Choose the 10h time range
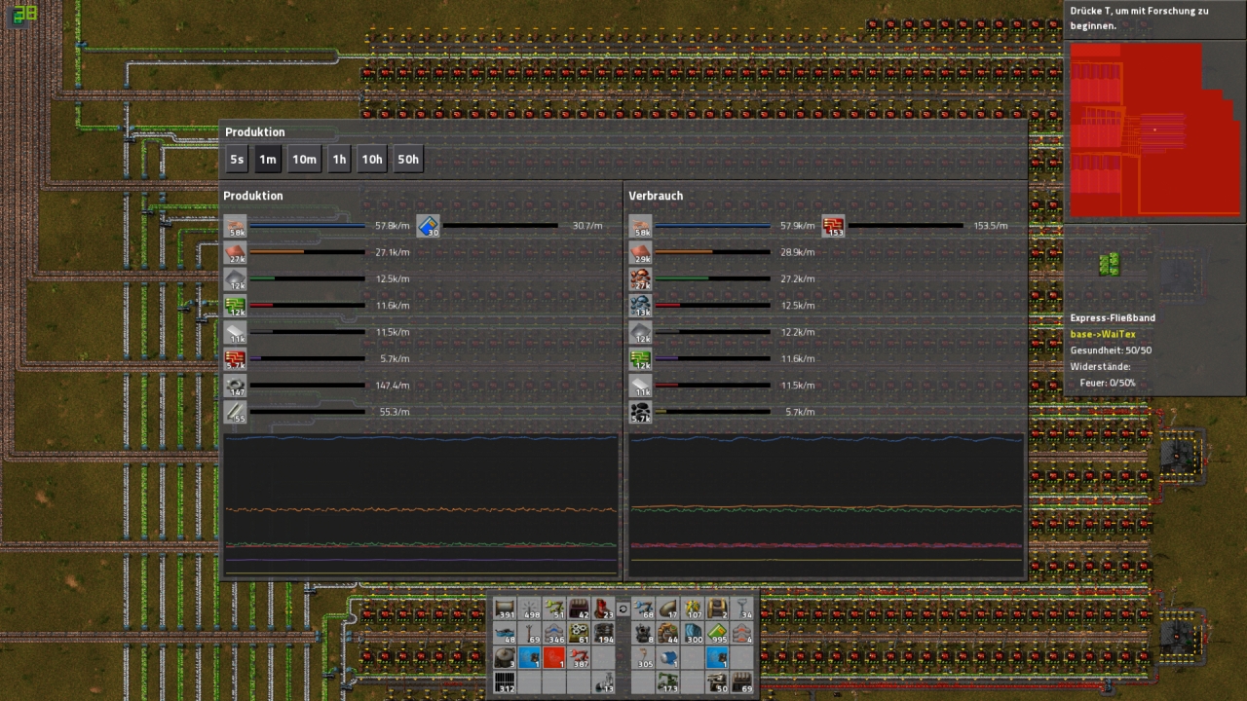 pyautogui.click(x=372, y=160)
